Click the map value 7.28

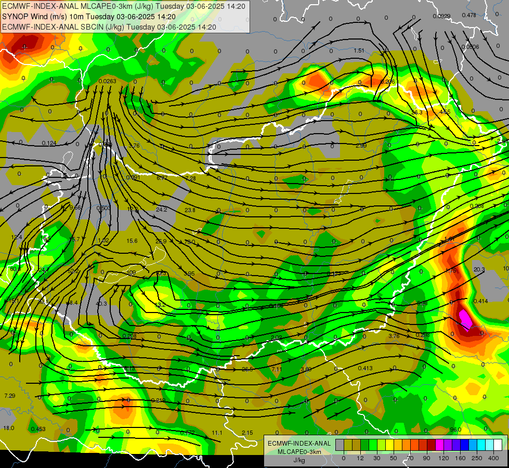[x=191, y=178]
